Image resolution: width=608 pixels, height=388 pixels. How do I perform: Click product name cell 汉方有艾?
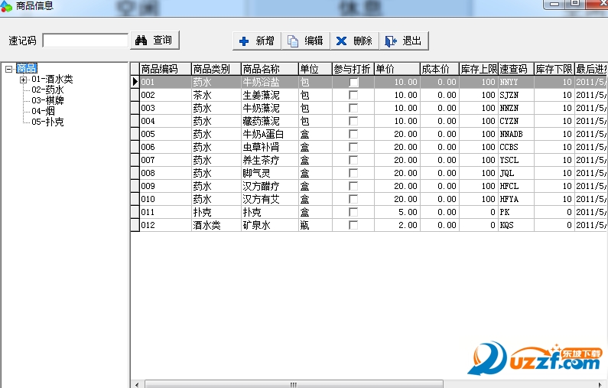(x=270, y=199)
